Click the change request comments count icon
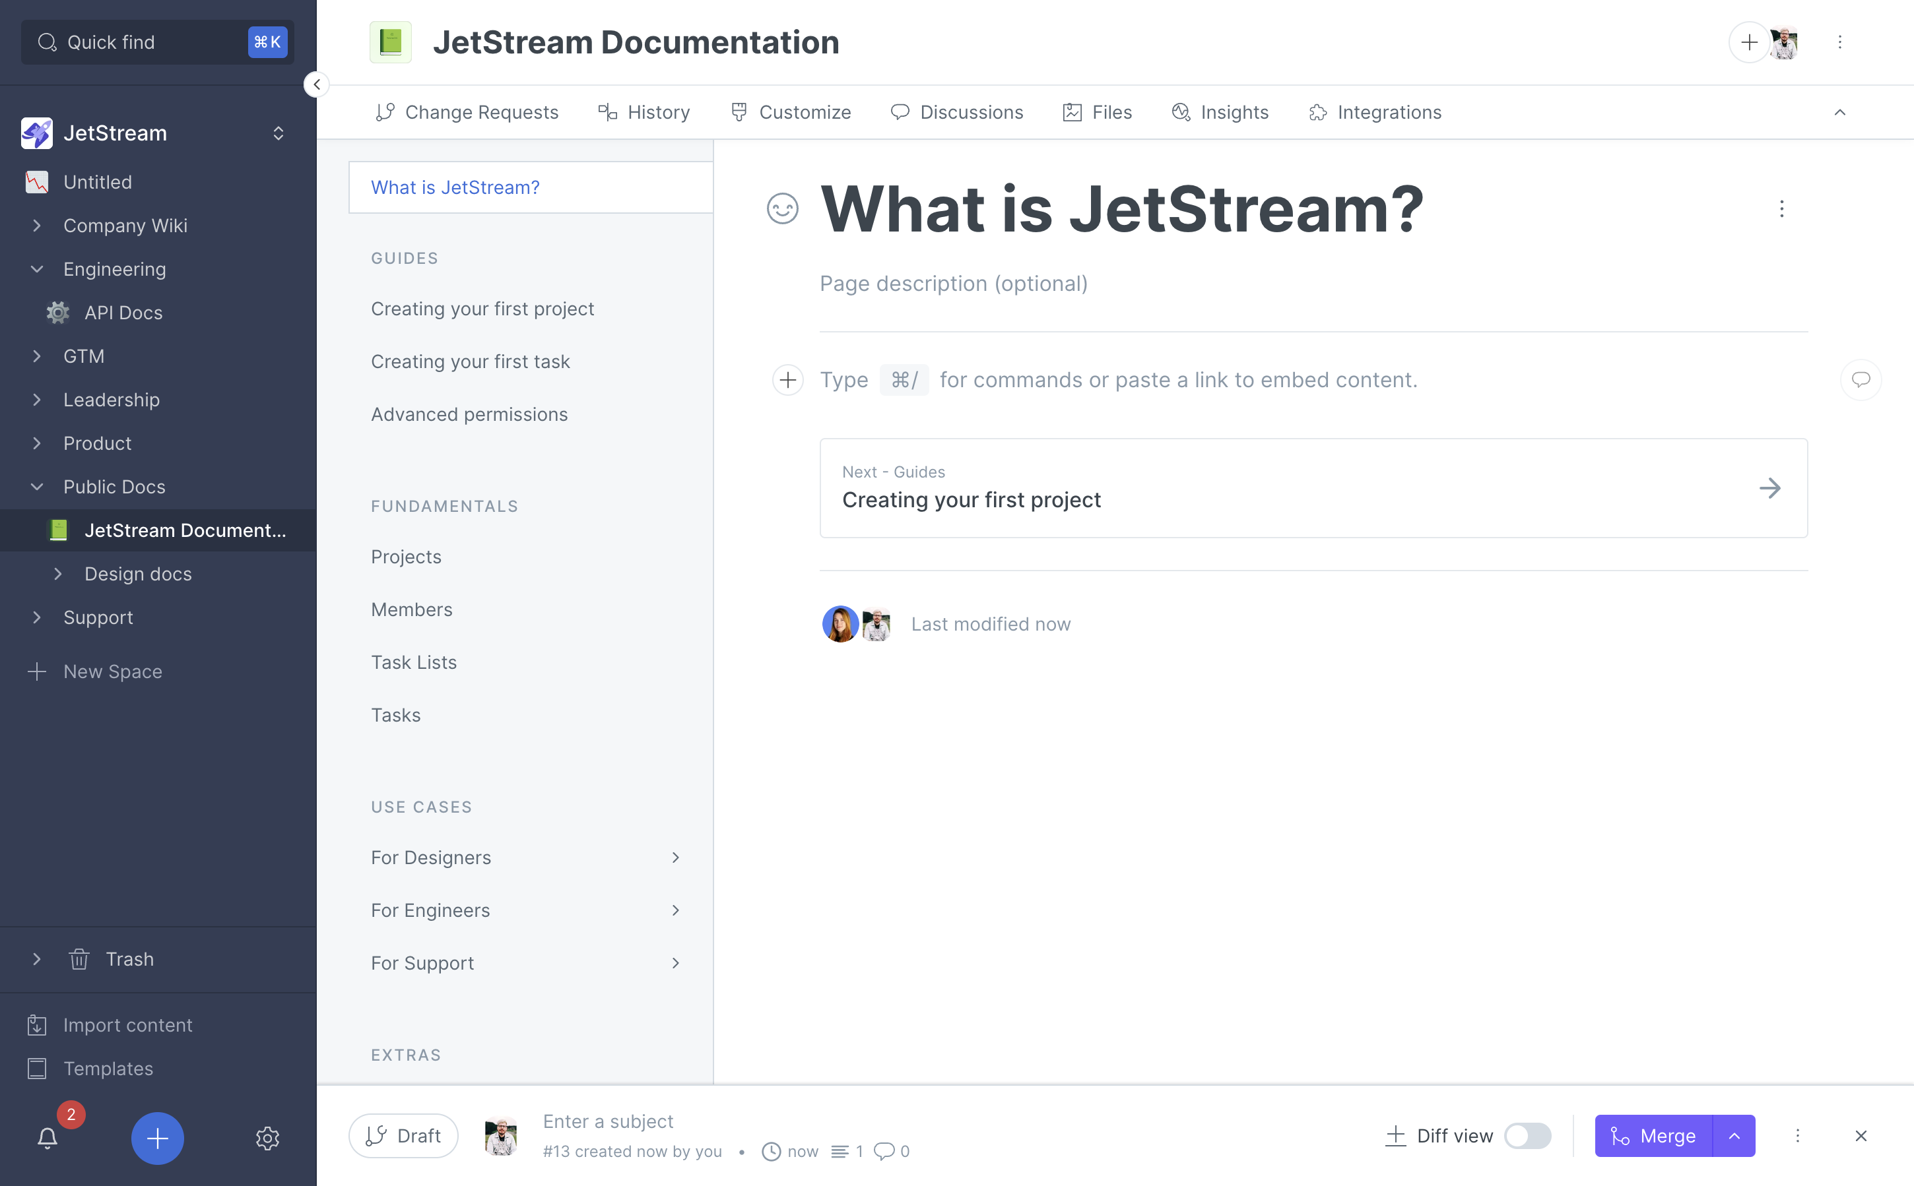This screenshot has width=1914, height=1186. (x=884, y=1152)
